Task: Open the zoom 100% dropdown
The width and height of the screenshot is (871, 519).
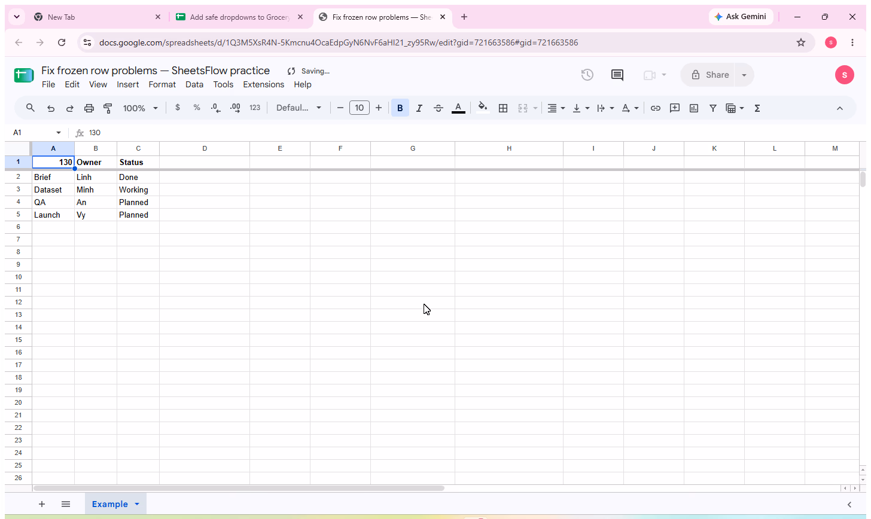Action: click(141, 108)
